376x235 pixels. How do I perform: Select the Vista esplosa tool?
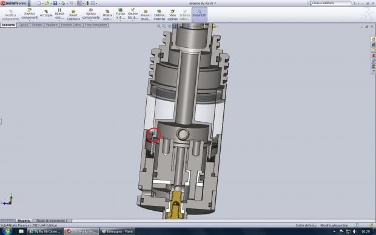172,15
